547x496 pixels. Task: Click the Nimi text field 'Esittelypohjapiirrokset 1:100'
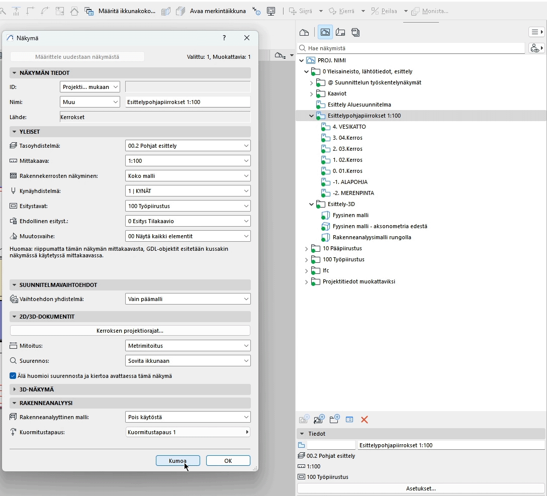pyautogui.click(x=188, y=102)
